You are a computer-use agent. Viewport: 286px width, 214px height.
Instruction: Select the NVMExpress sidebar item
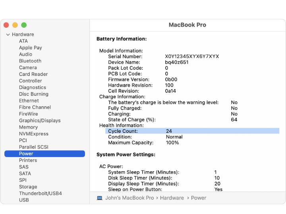coord(34,134)
